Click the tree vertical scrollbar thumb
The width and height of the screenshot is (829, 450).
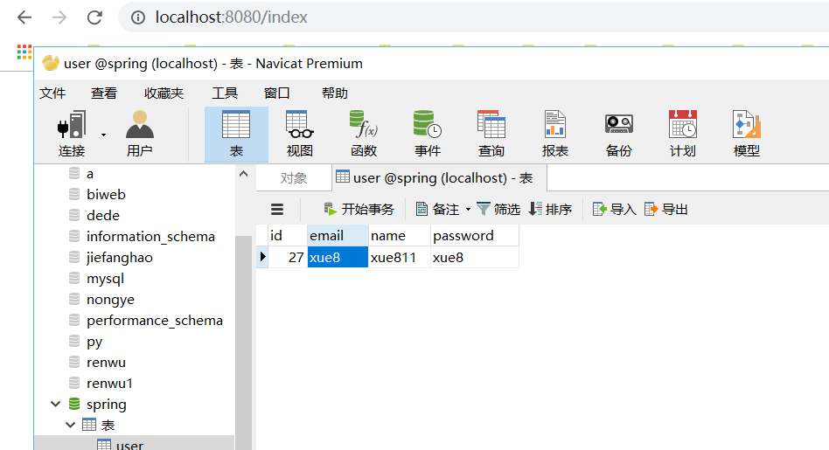[x=243, y=343]
